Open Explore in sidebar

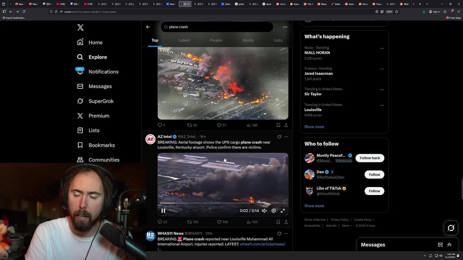click(x=92, y=57)
